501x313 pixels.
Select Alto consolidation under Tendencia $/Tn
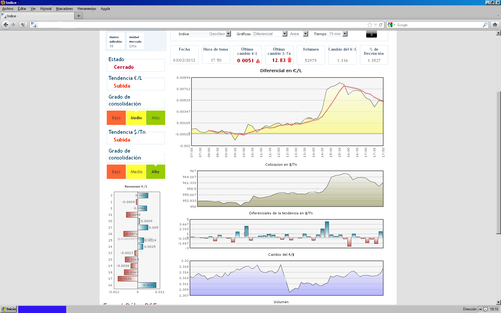155,172
